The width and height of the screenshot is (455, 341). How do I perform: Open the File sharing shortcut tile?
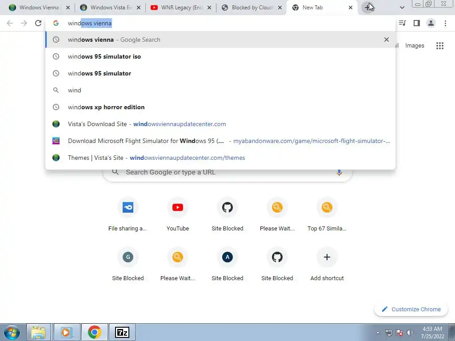128,214
